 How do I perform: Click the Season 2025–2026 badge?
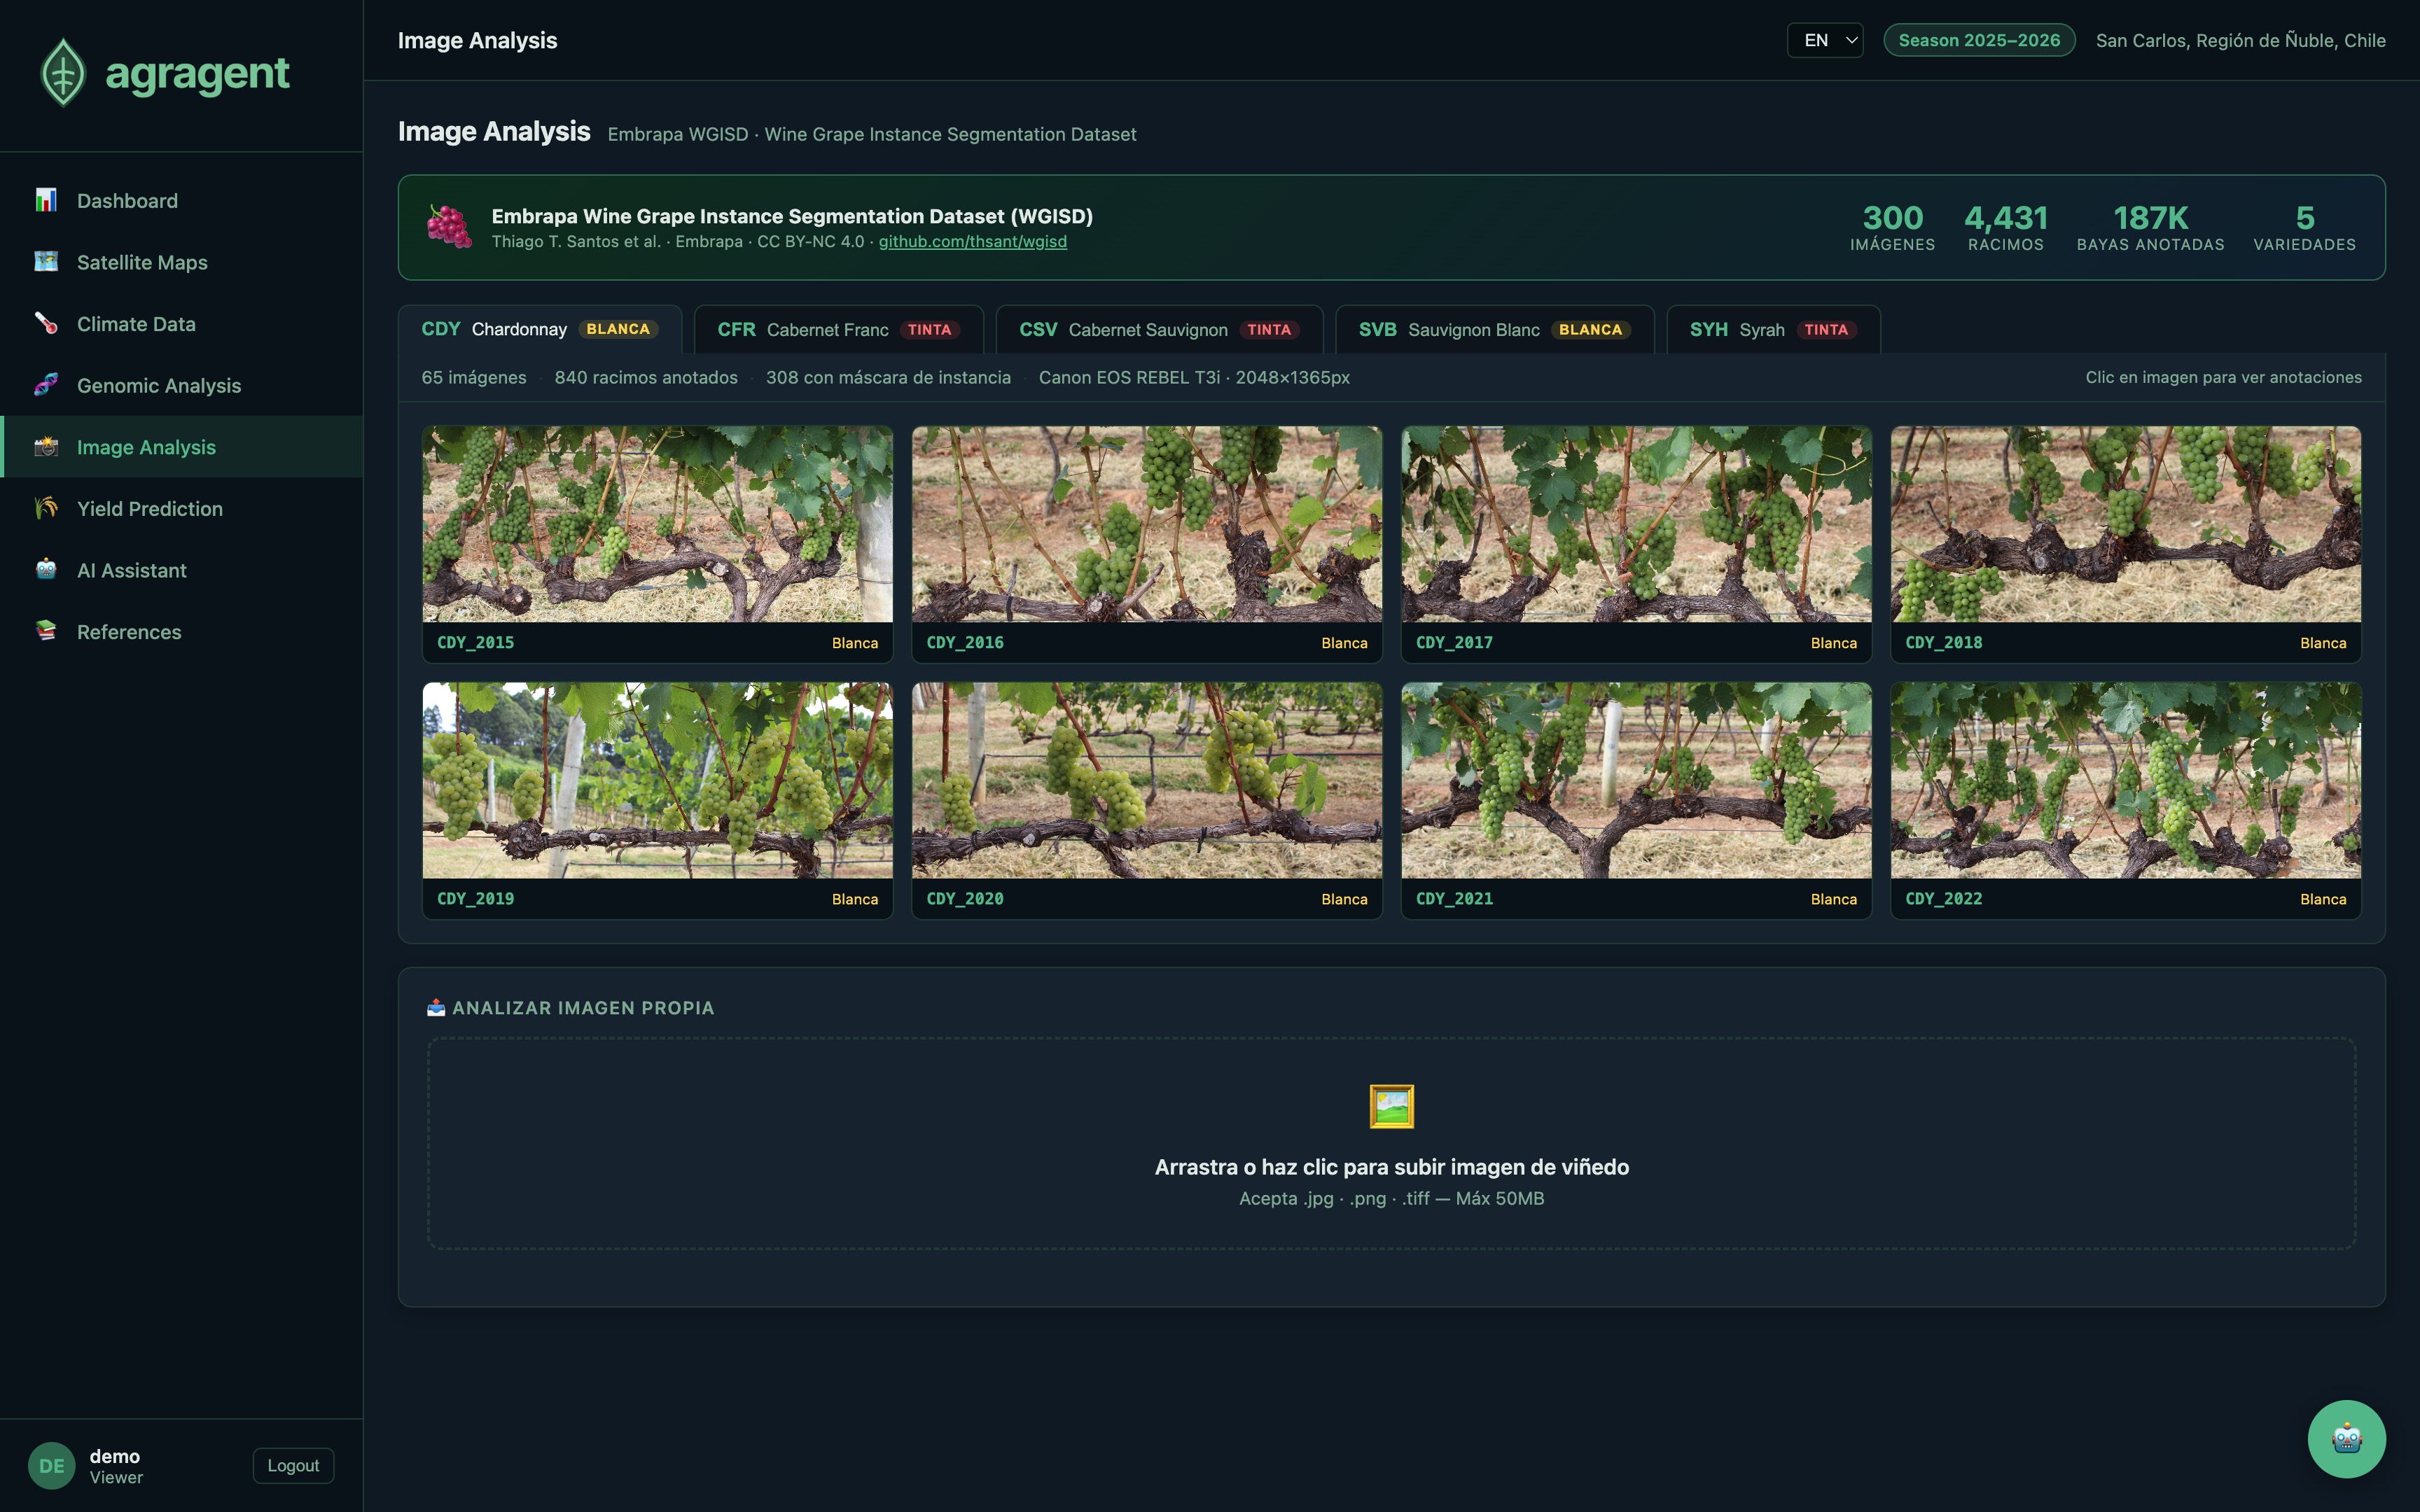tap(1978, 40)
